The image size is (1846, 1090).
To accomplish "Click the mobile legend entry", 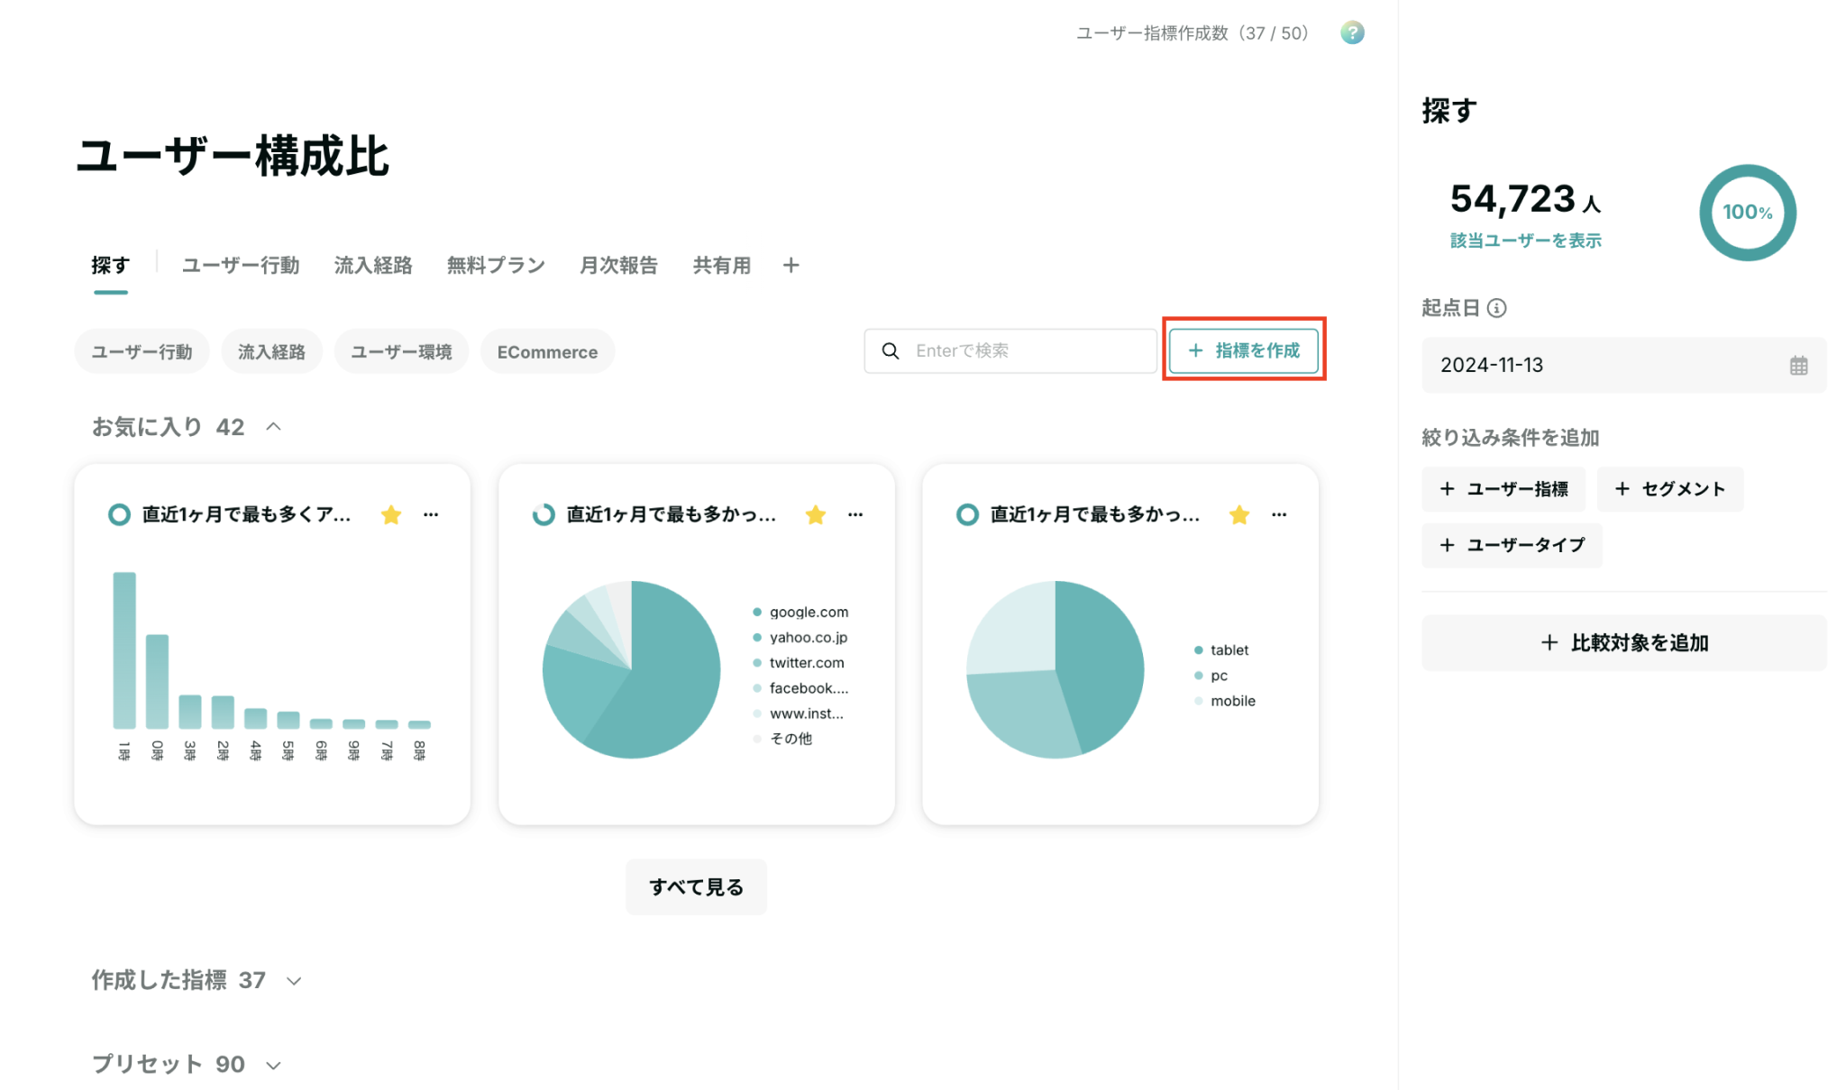I will click(1225, 701).
